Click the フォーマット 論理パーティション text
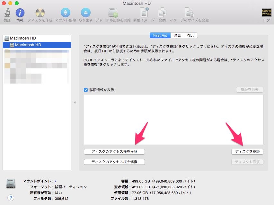Image resolution: width=274 pixels, height=205 pixels. (71, 187)
